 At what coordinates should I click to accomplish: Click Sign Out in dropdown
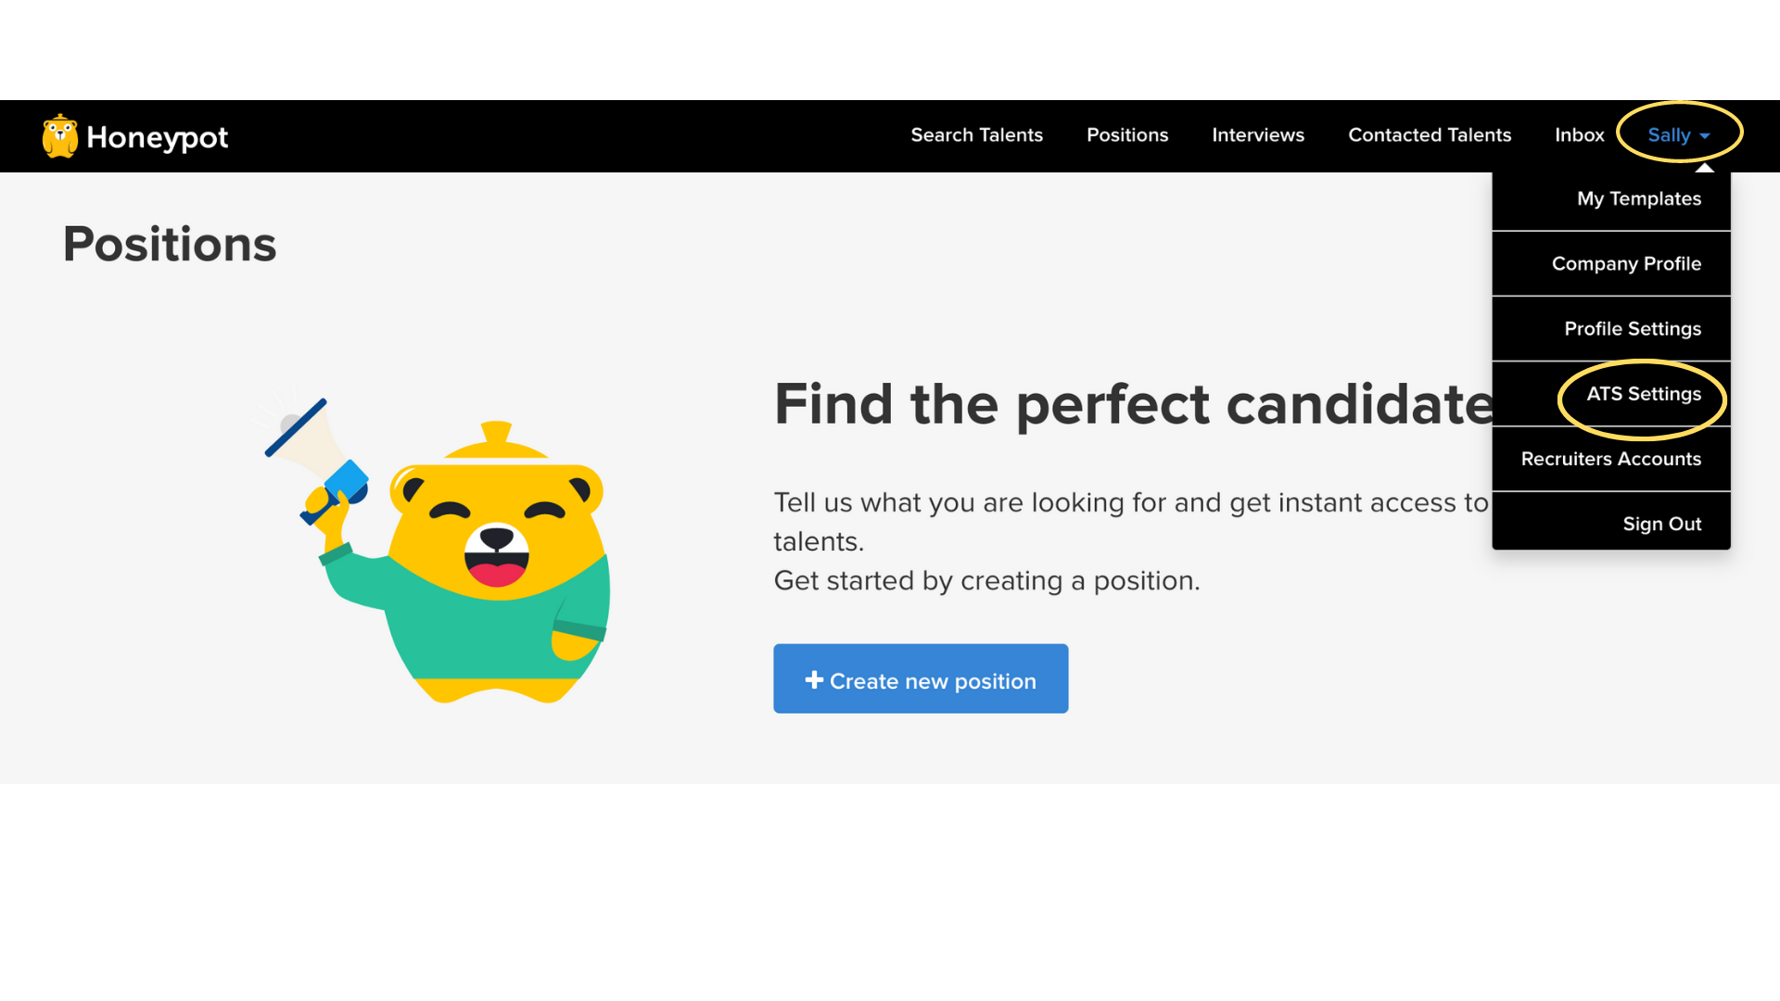(x=1661, y=524)
